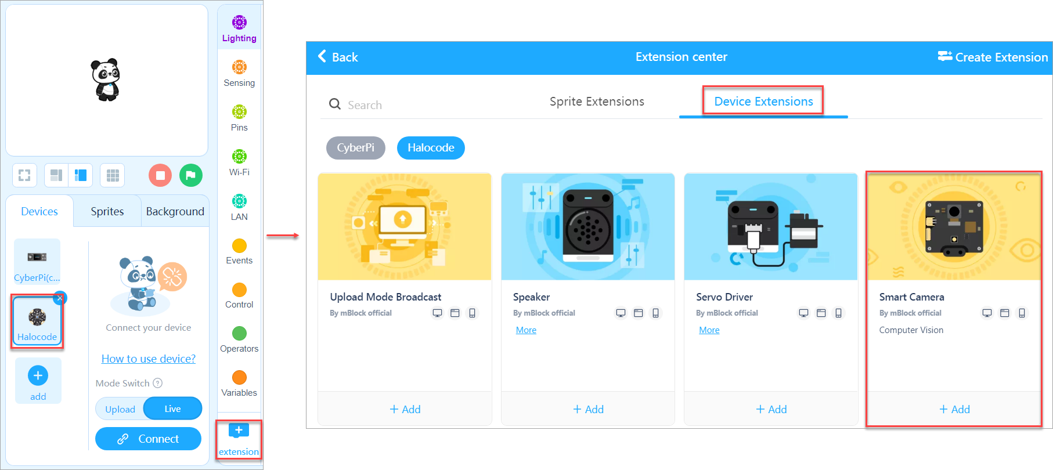The image size is (1053, 470).
Task: Open the LAN block category
Action: [x=239, y=208]
